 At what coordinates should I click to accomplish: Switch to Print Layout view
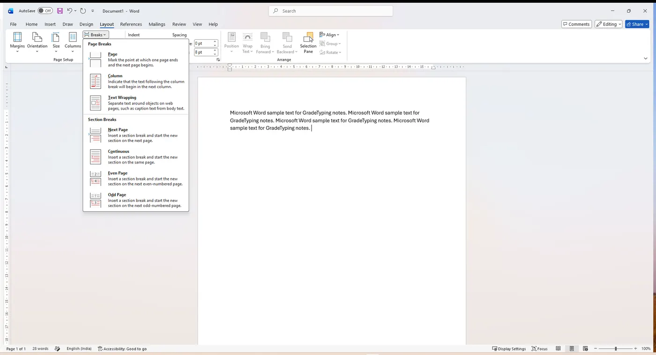(572, 349)
